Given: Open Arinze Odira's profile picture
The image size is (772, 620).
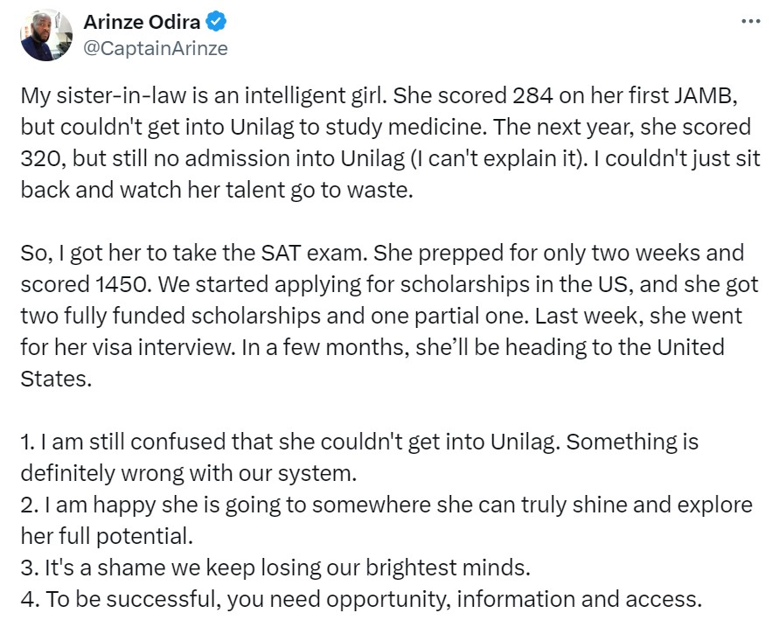Looking at the screenshot, I should point(45,35).
